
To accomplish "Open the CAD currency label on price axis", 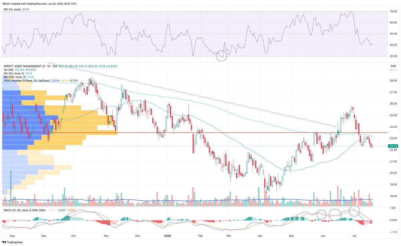I will (x=393, y=66).
